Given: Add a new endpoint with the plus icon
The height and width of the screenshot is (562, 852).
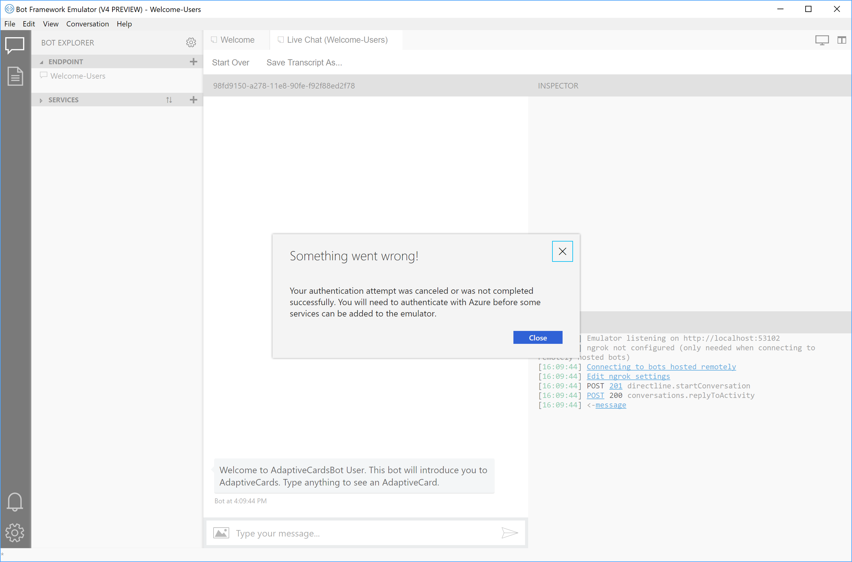Looking at the screenshot, I should [x=194, y=61].
